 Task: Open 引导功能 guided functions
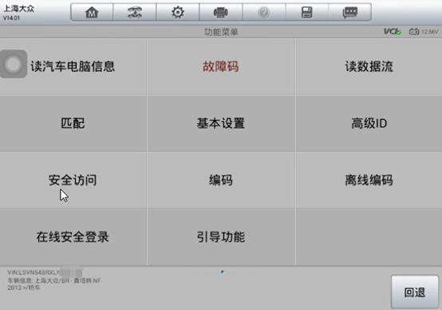point(221,236)
